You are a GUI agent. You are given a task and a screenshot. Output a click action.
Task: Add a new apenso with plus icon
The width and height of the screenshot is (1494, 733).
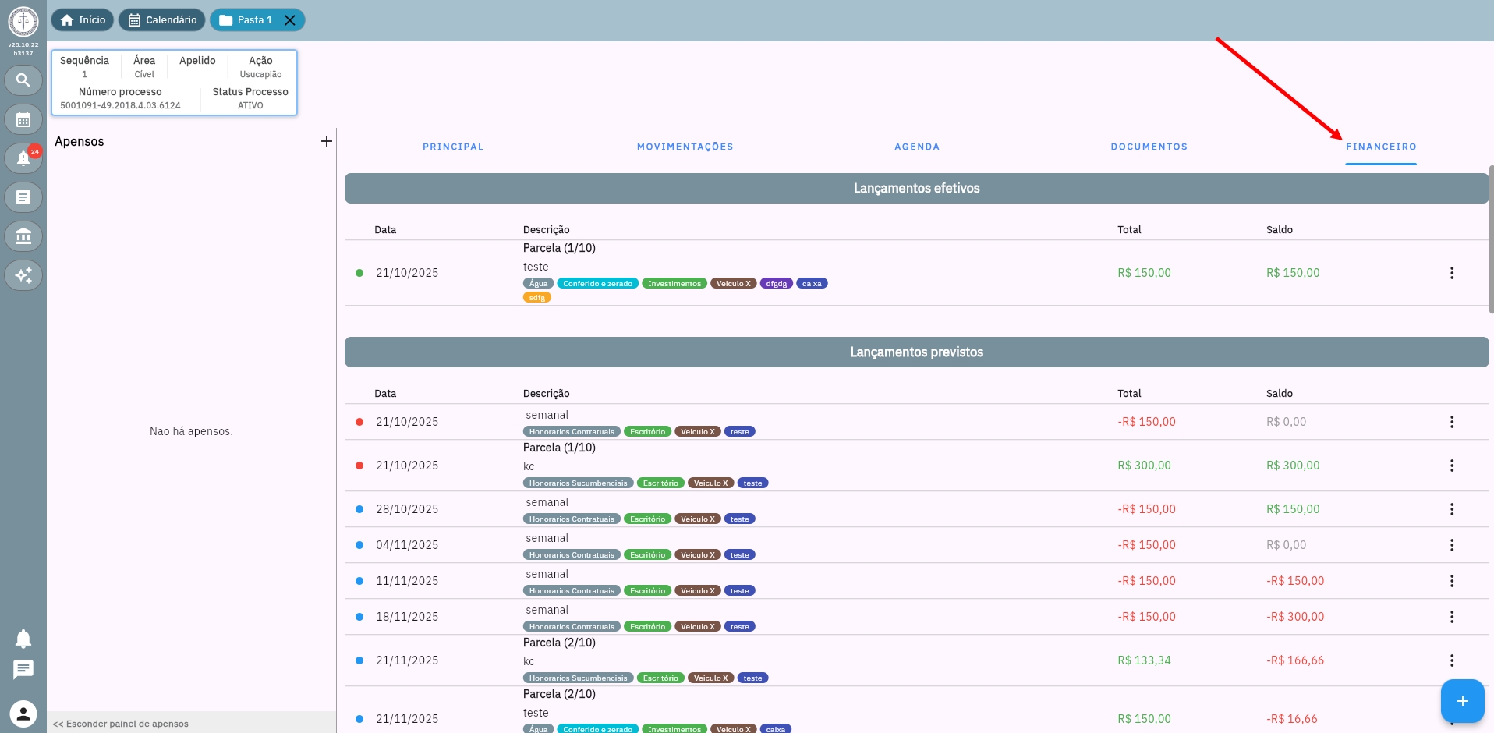(326, 141)
